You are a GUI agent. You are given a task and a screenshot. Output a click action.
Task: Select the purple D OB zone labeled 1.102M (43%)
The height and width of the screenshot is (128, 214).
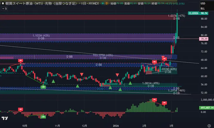[88, 37]
